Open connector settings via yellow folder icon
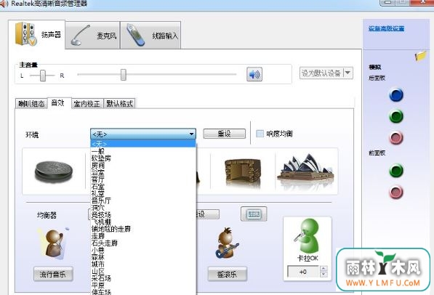 (420, 56)
